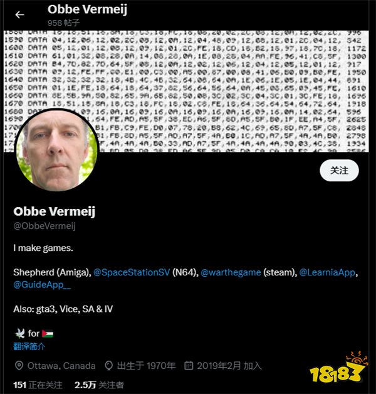View the 151 正在关注 following list
This screenshot has width=376, height=394.
click(x=38, y=385)
